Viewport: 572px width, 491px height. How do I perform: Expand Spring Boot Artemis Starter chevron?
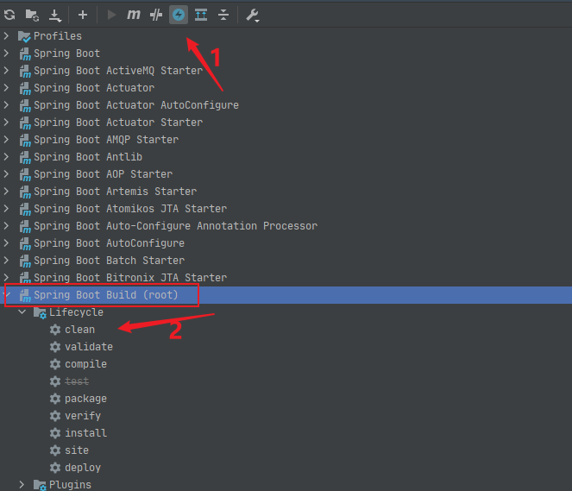pos(6,192)
